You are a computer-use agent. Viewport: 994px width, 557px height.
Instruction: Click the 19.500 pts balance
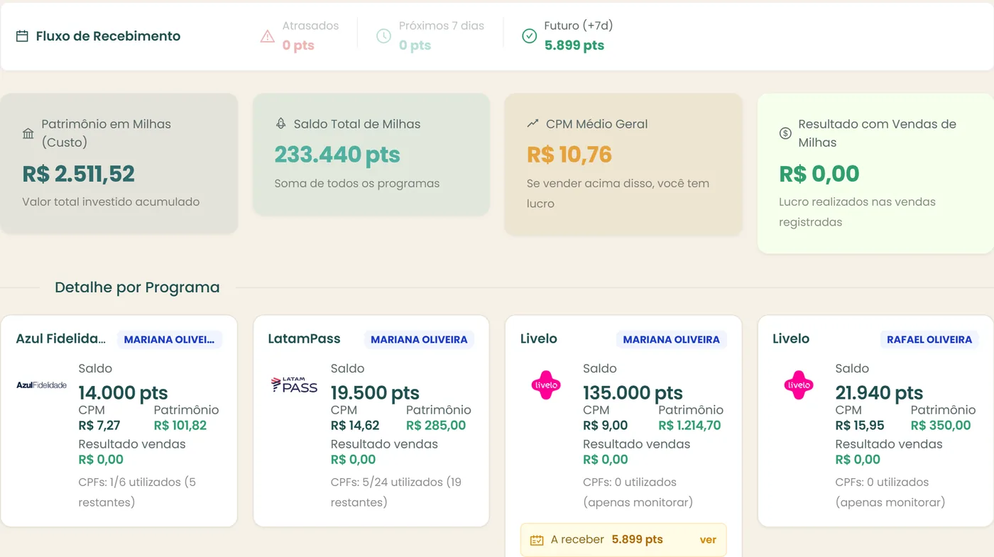375,393
